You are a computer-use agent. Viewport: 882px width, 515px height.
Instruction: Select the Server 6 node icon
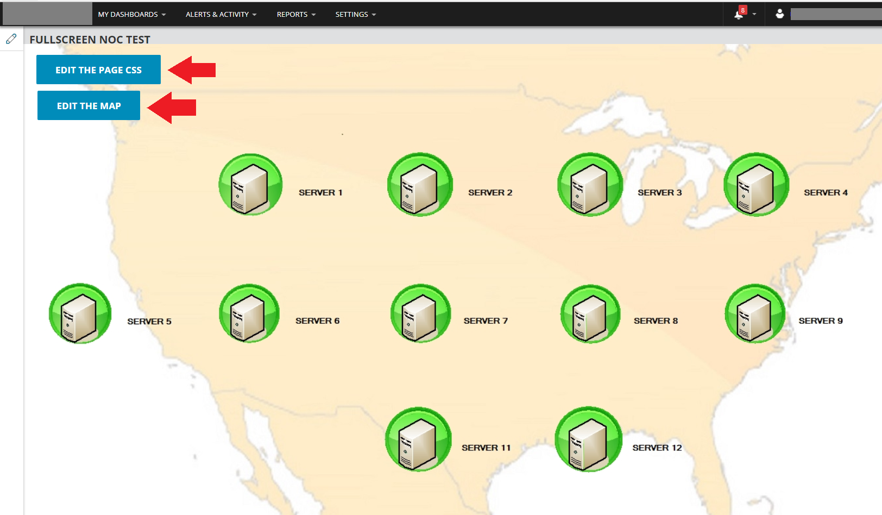[x=250, y=313]
